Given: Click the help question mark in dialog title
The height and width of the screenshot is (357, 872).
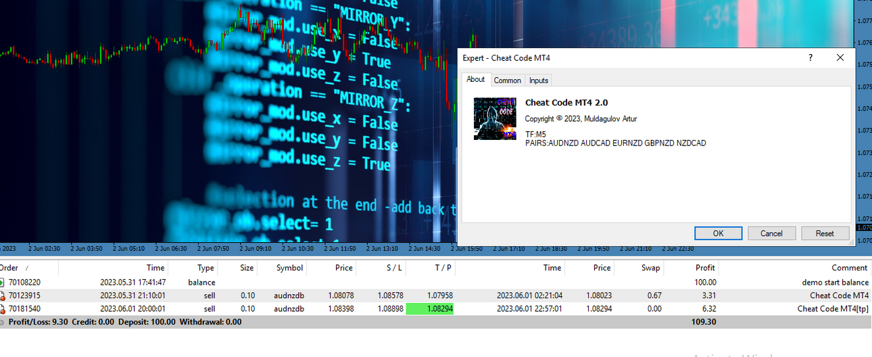Looking at the screenshot, I should click(810, 58).
